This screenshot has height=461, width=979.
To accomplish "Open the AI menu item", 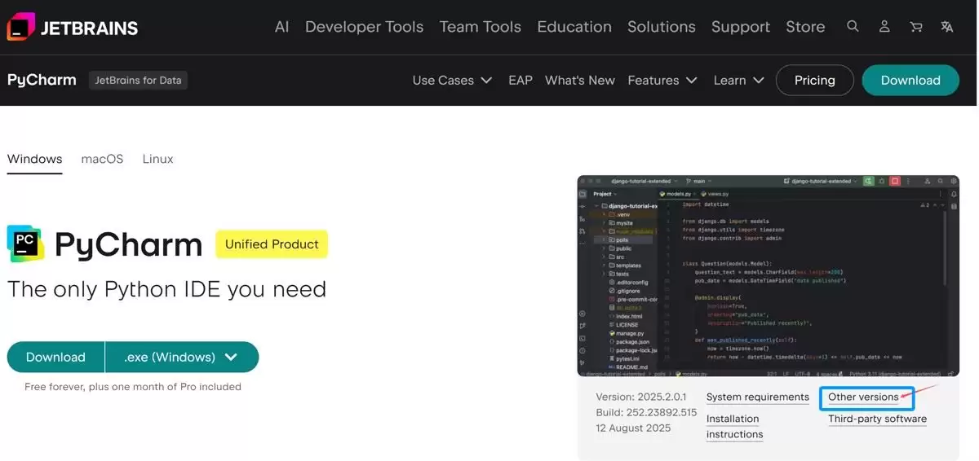I will click(x=282, y=27).
